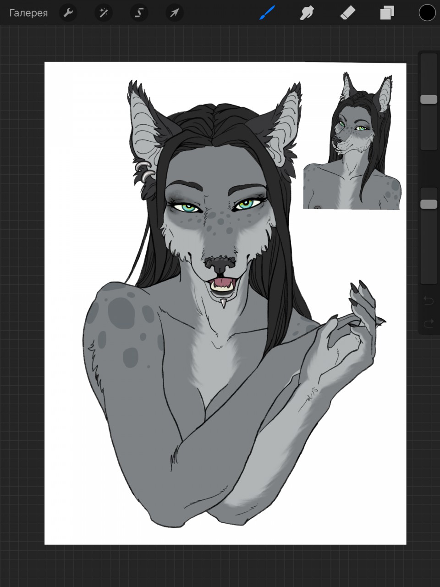Tap the redo arrow in sidebar

429,323
